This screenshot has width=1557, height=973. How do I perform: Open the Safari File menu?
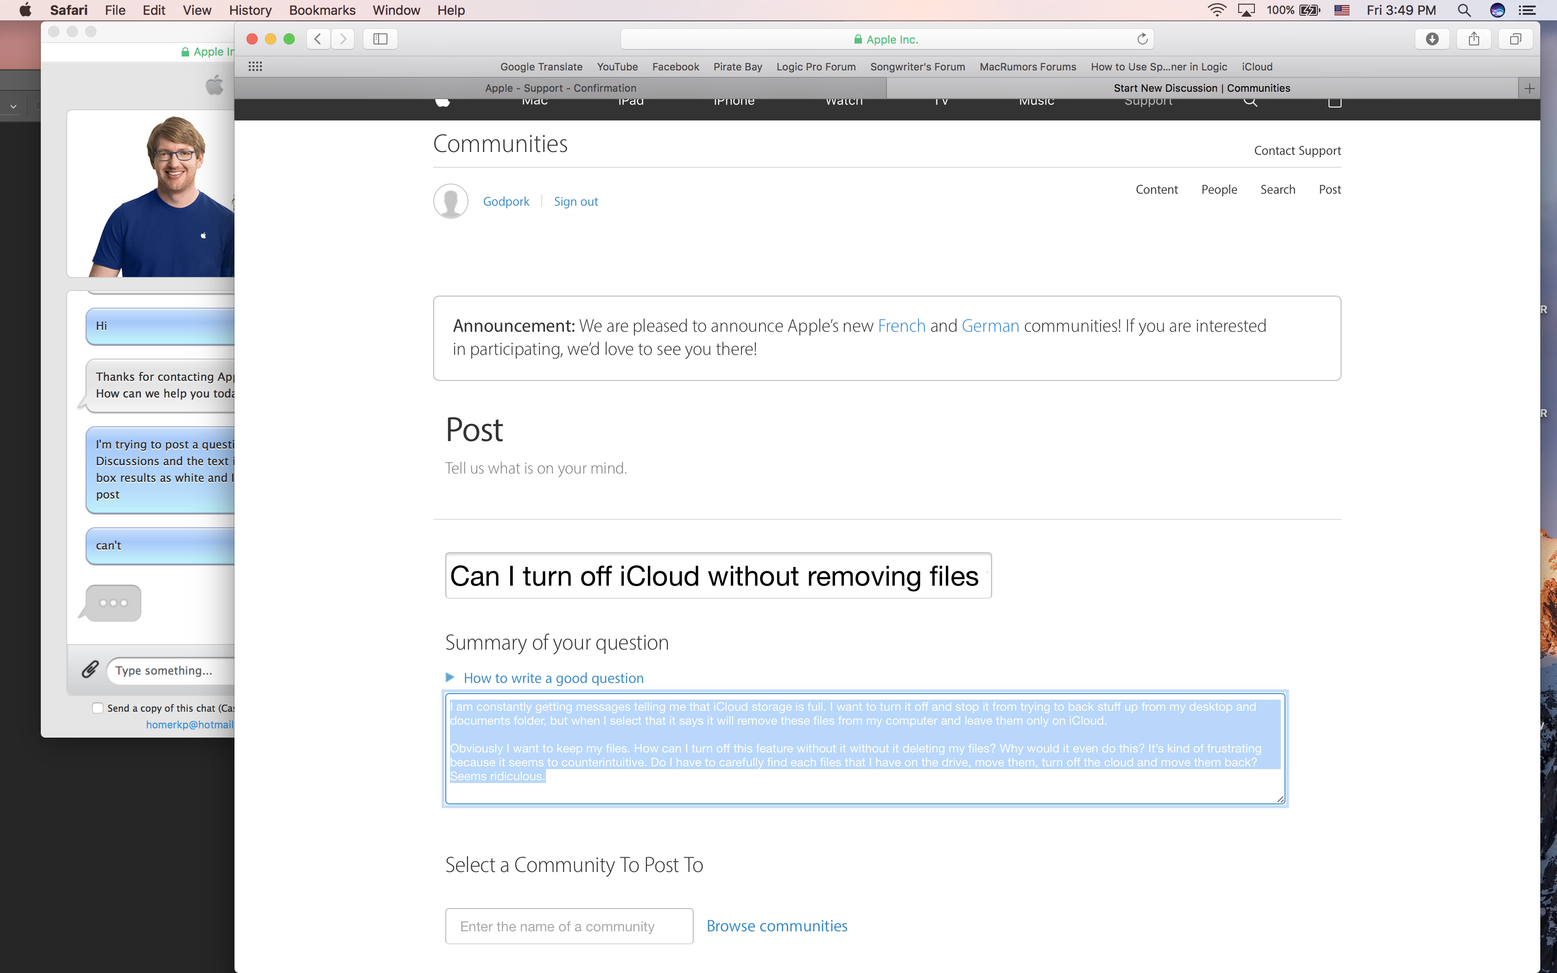115,10
